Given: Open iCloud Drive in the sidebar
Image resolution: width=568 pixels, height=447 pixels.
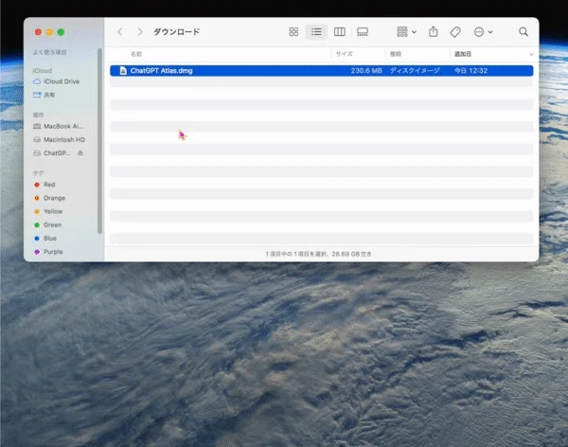Looking at the screenshot, I should pos(57,81).
